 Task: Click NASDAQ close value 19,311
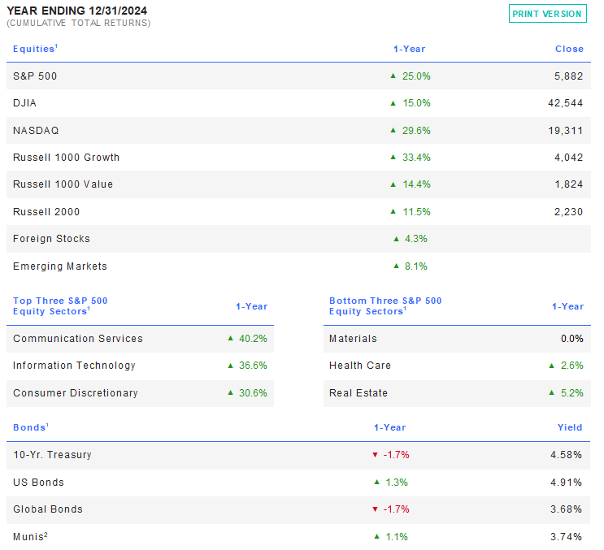[566, 131]
